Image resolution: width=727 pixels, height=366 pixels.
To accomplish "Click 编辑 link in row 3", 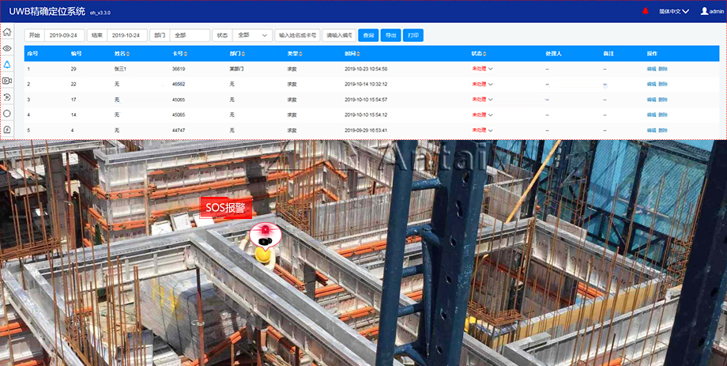I will point(651,100).
